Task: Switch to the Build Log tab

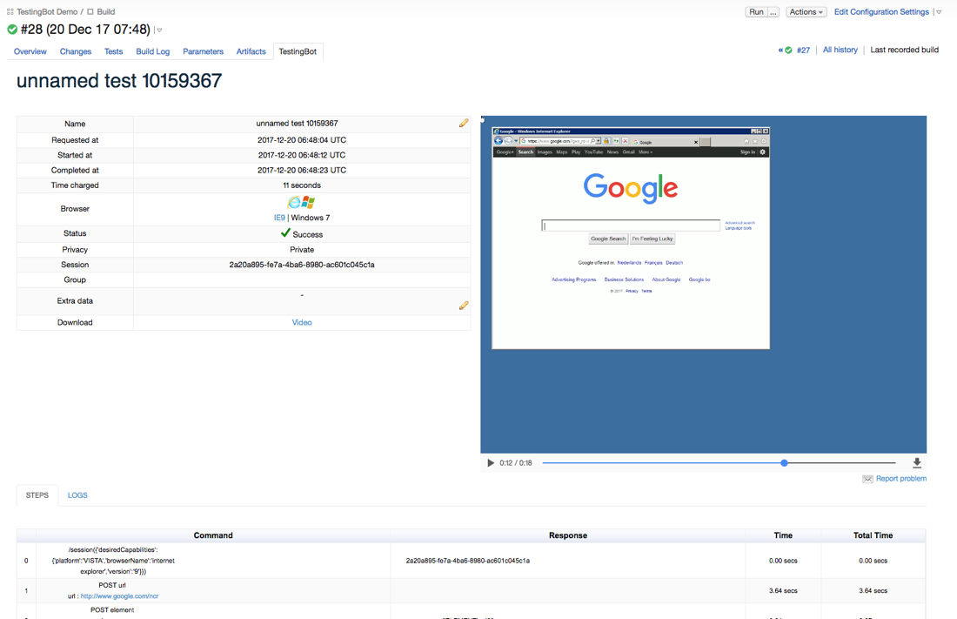Action: [x=152, y=51]
